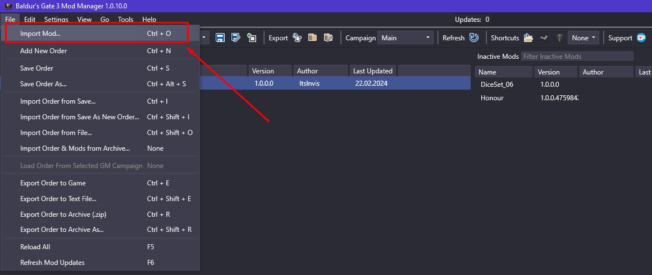652x275 pixels.
Task: Select Import Order from Save As New Order
Action: (100, 117)
